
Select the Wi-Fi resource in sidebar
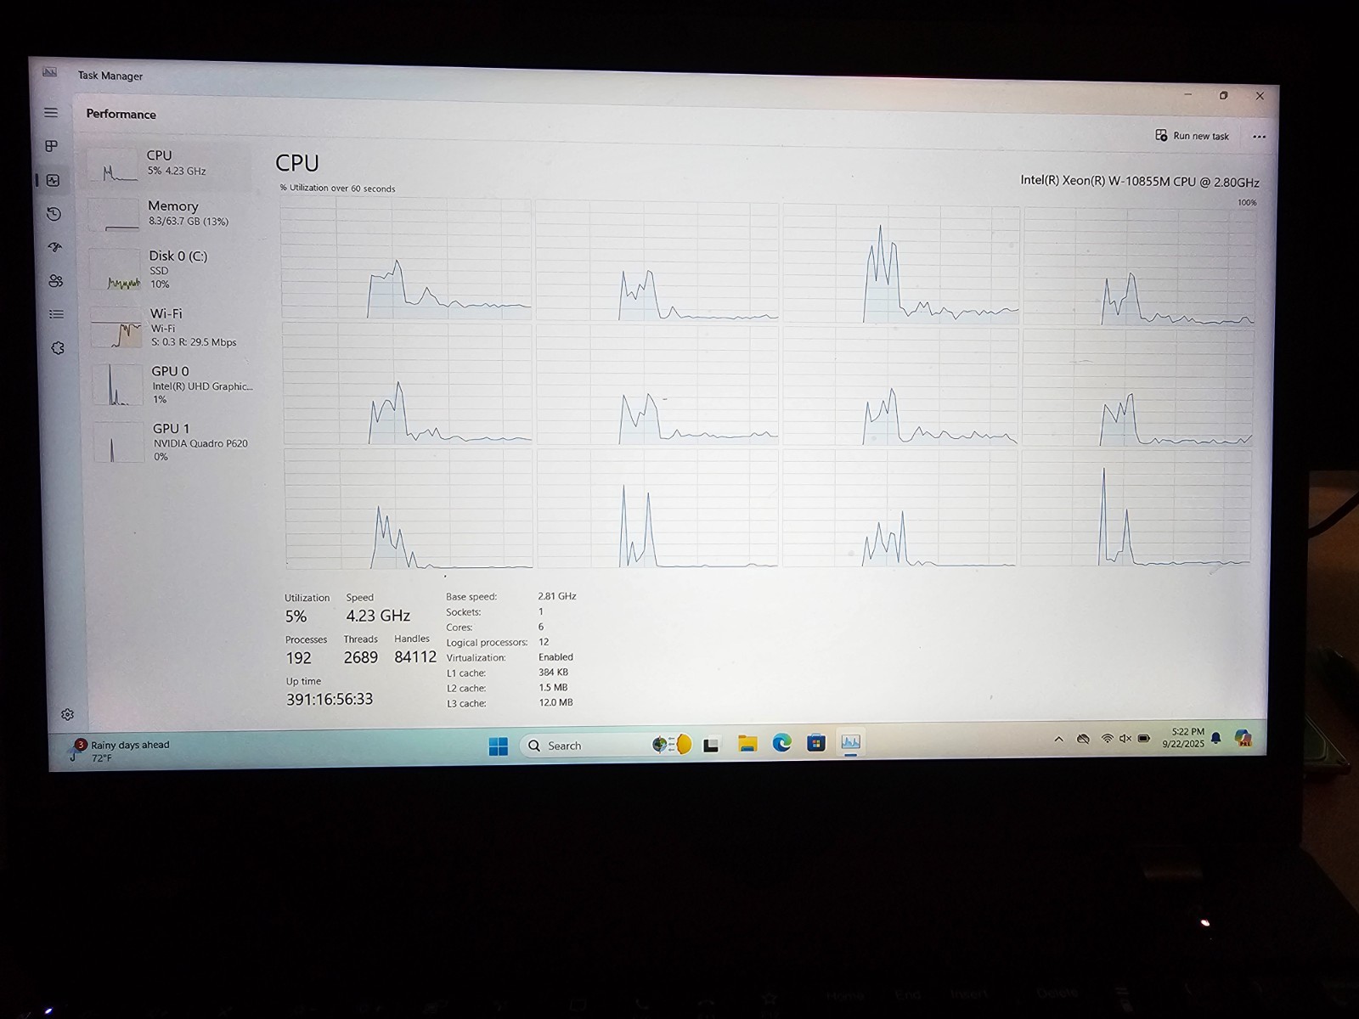pyautogui.click(x=173, y=327)
